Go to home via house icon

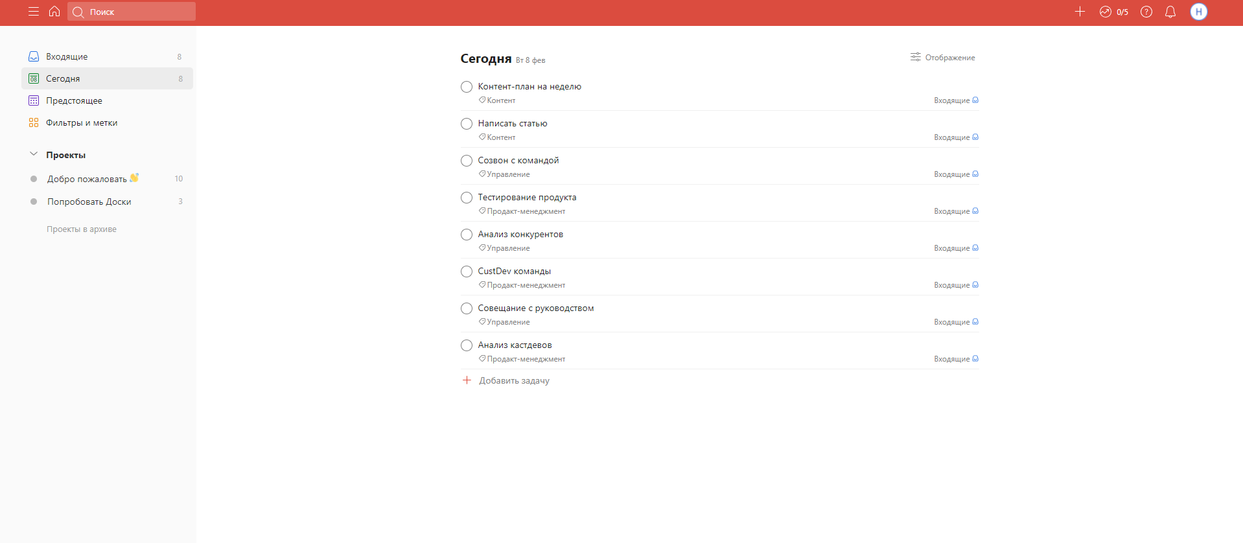tap(54, 12)
